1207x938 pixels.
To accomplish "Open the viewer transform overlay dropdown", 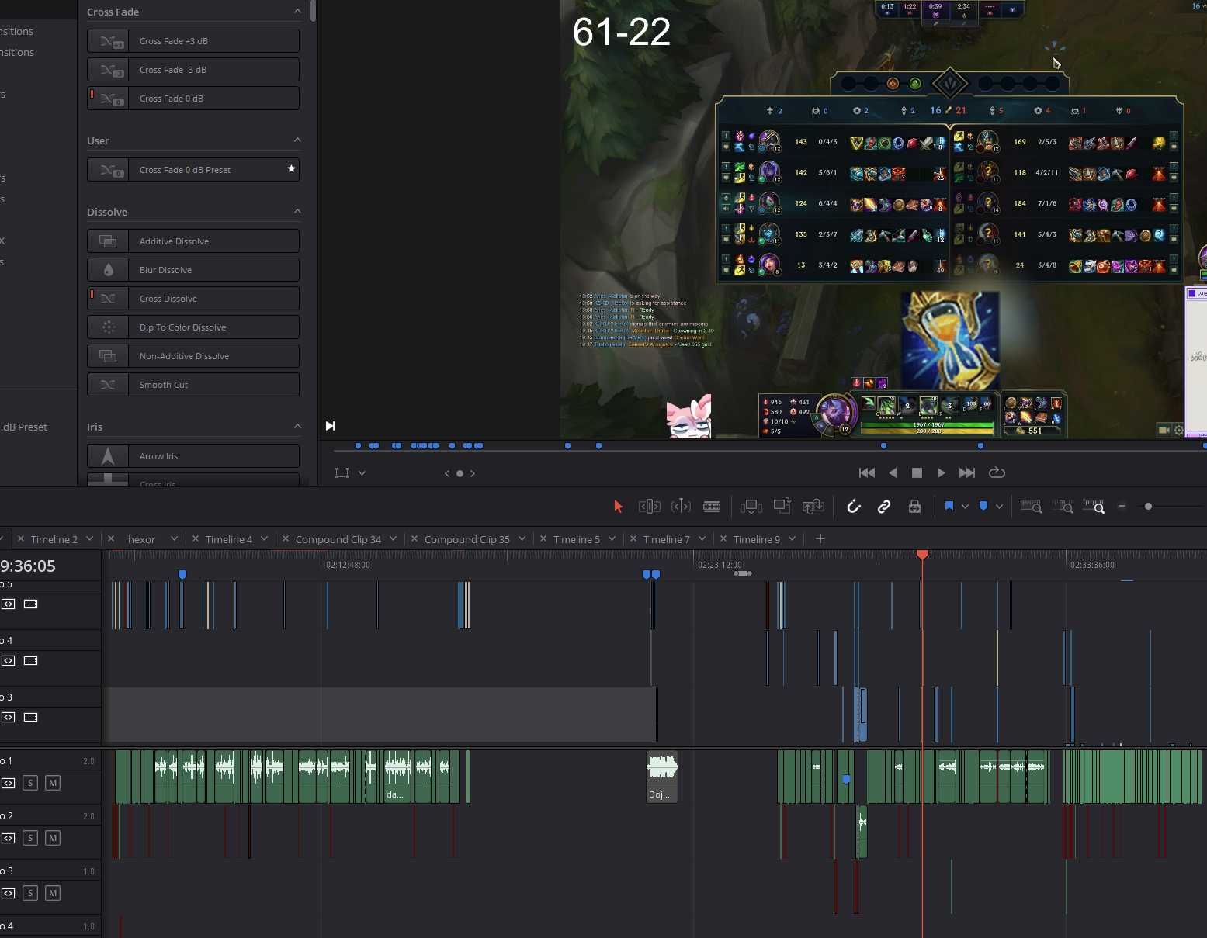I will point(362,472).
